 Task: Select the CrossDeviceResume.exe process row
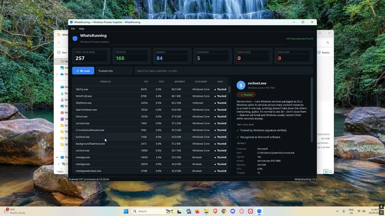tap(150, 130)
